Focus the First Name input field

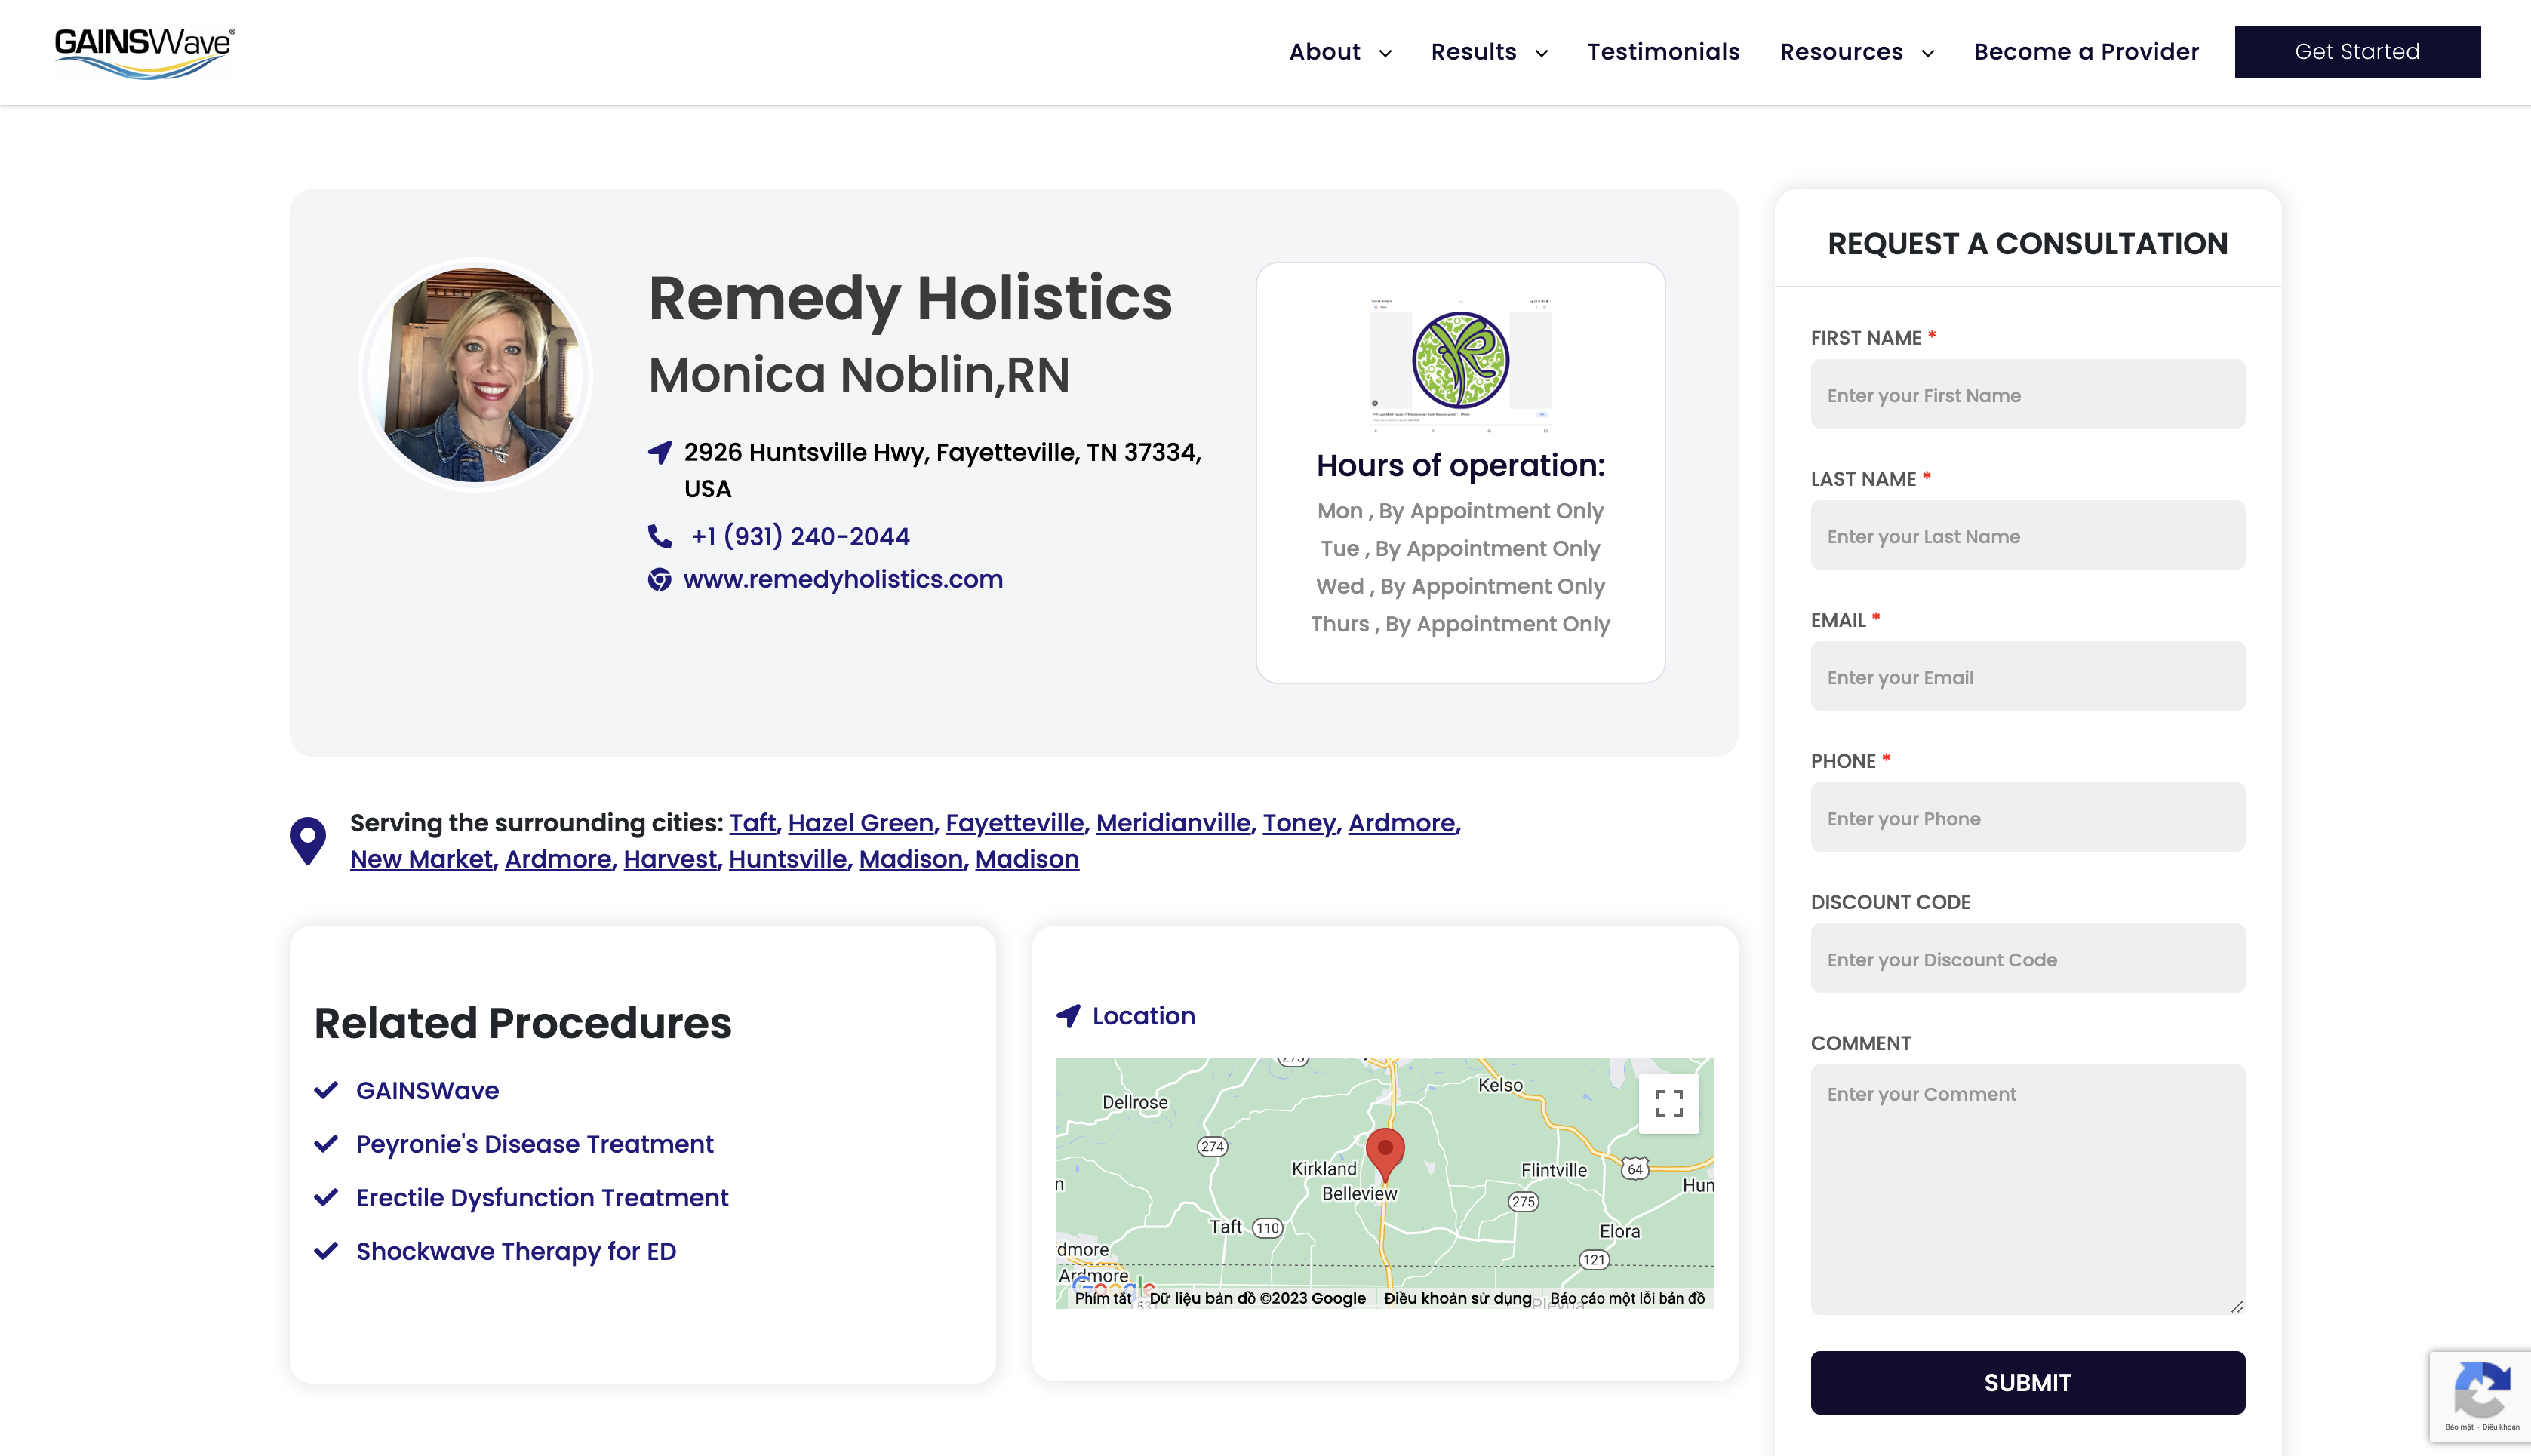click(x=2027, y=395)
